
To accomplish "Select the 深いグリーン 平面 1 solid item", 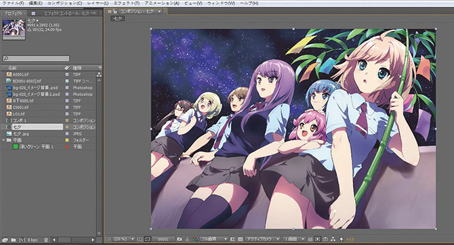I will point(36,147).
